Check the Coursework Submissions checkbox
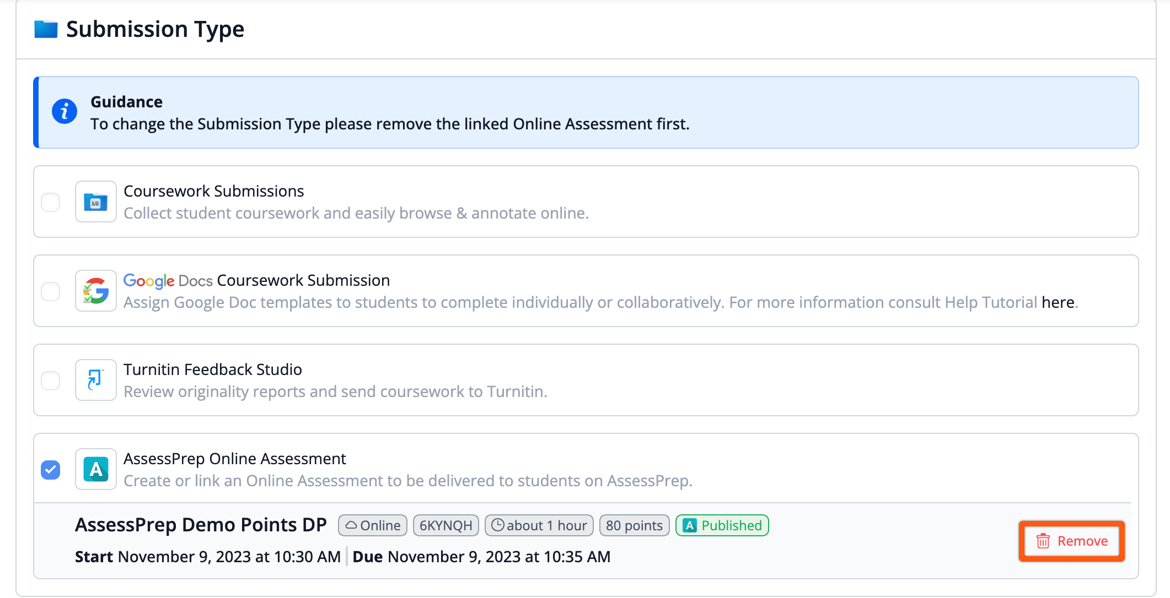 (51, 202)
